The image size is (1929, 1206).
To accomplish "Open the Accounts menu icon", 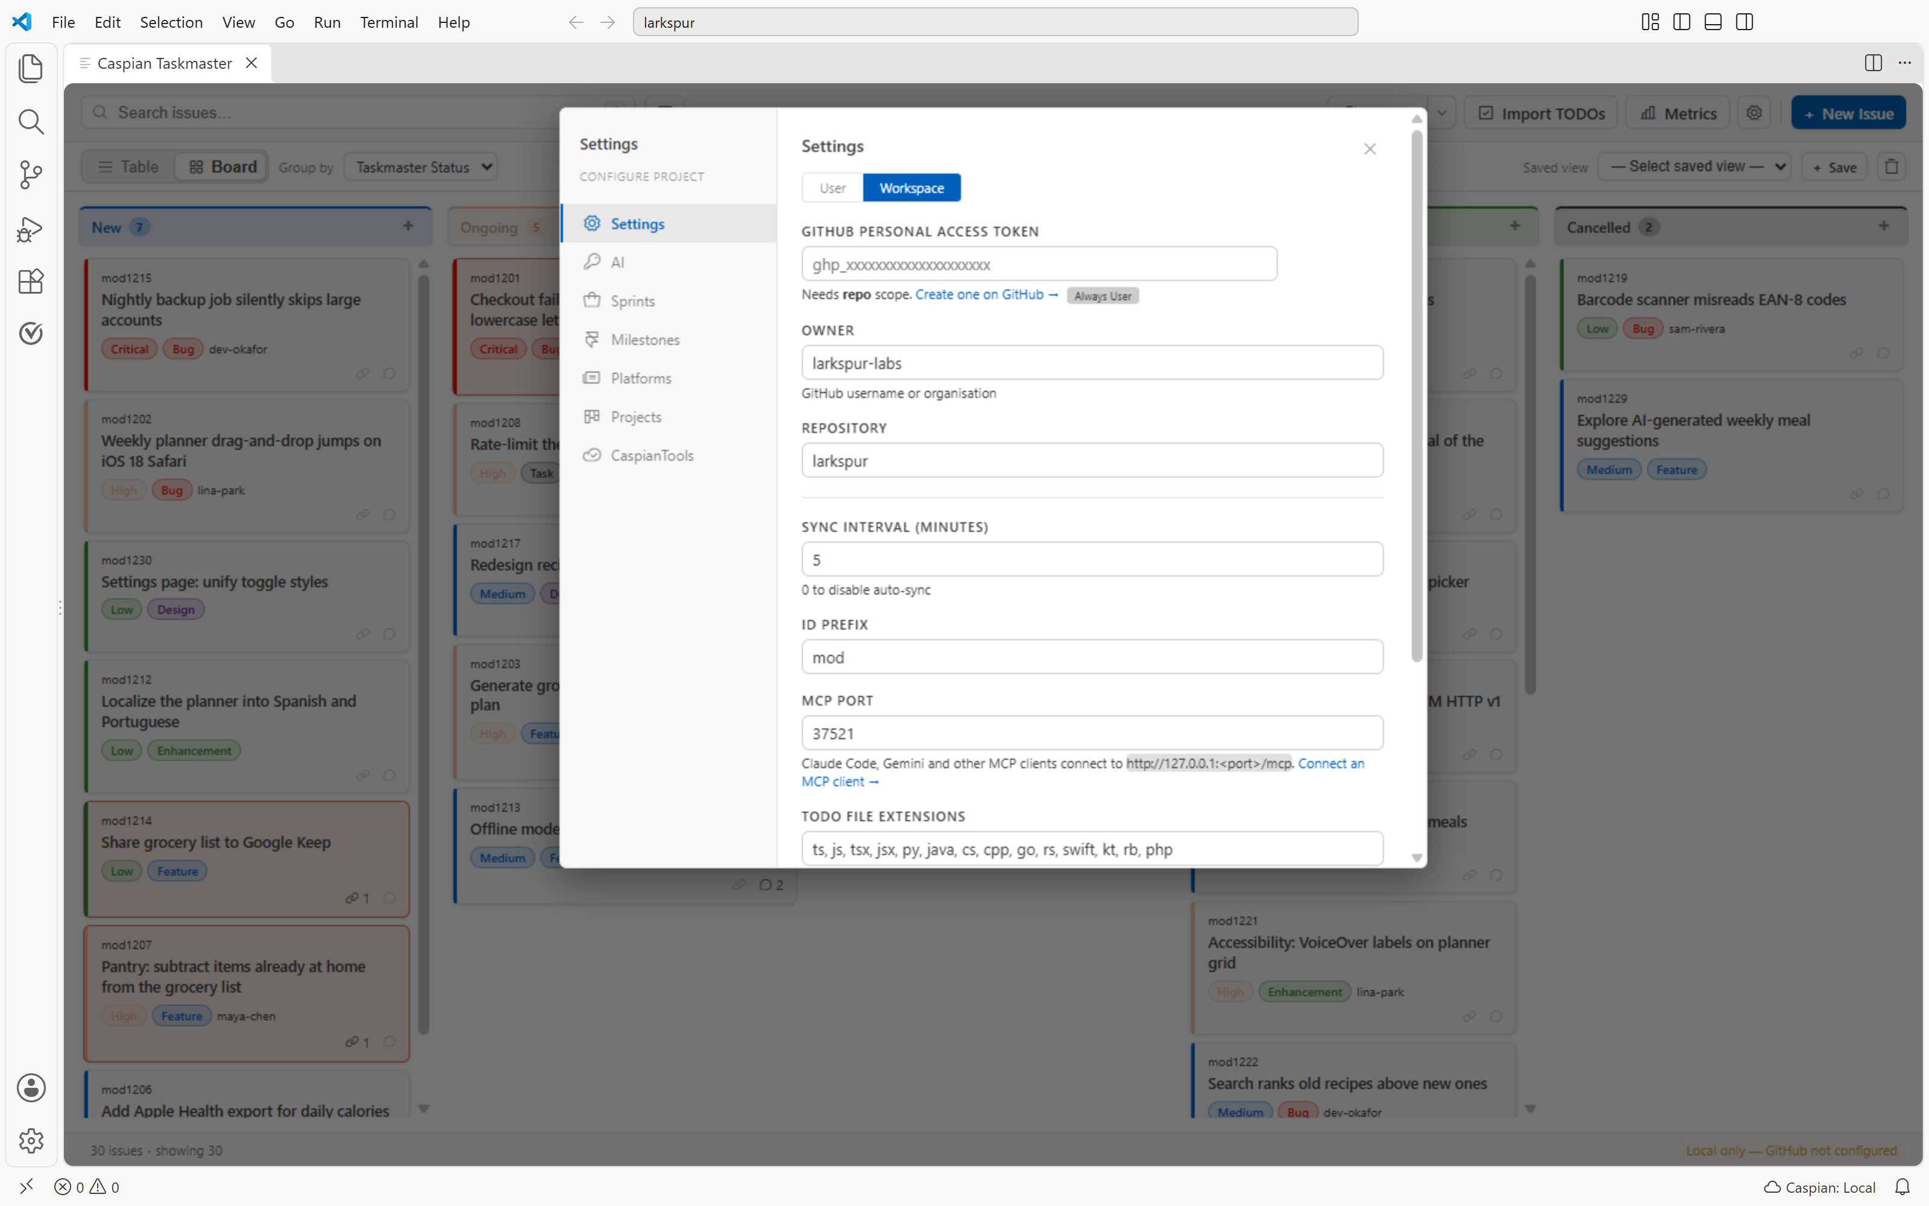I will click(x=30, y=1088).
